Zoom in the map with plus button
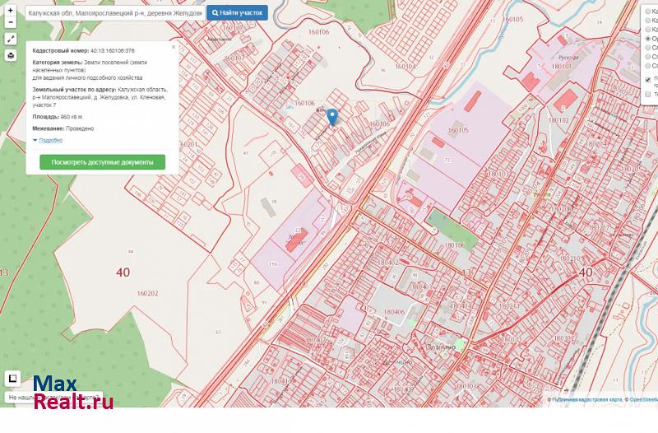 (10, 12)
